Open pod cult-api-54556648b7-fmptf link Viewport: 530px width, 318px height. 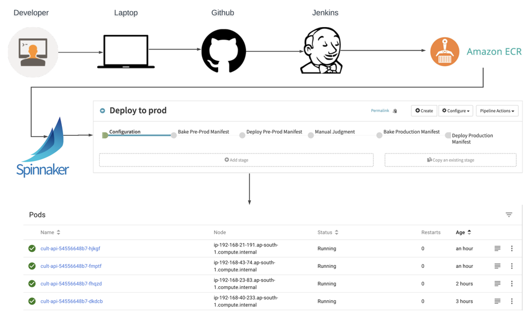coord(71,266)
